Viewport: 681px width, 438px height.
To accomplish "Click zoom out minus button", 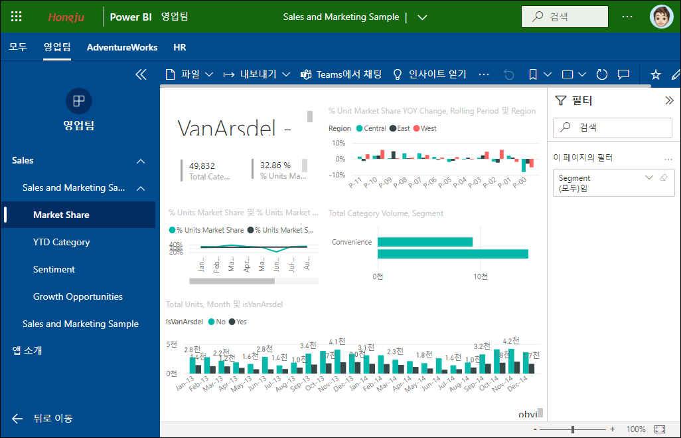I will 535,430.
